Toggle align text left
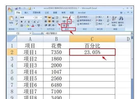The image size is (139, 99). [x=46, y=21]
